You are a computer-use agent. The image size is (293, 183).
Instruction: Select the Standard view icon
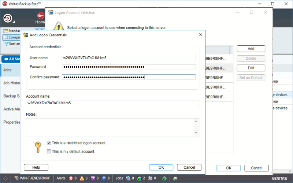pyautogui.click(x=6, y=31)
